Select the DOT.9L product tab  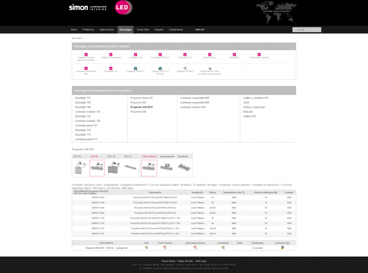94,156
